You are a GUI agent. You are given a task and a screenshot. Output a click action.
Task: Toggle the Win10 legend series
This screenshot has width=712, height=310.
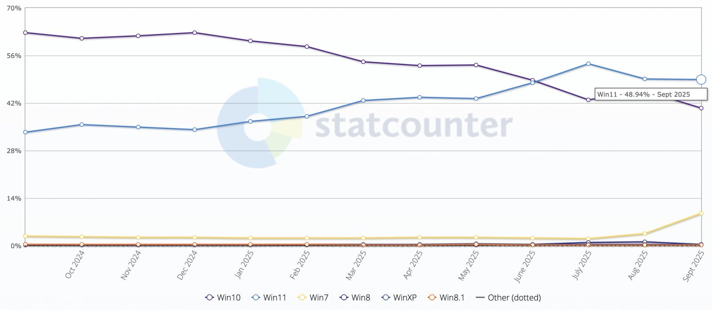(222, 298)
